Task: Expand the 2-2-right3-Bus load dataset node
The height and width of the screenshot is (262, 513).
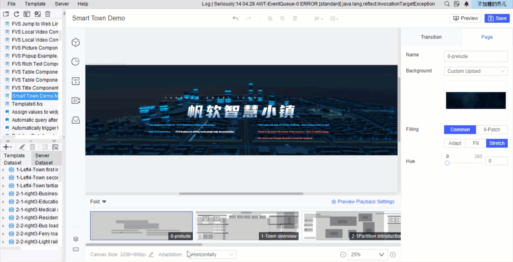Action: pyautogui.click(x=3, y=226)
